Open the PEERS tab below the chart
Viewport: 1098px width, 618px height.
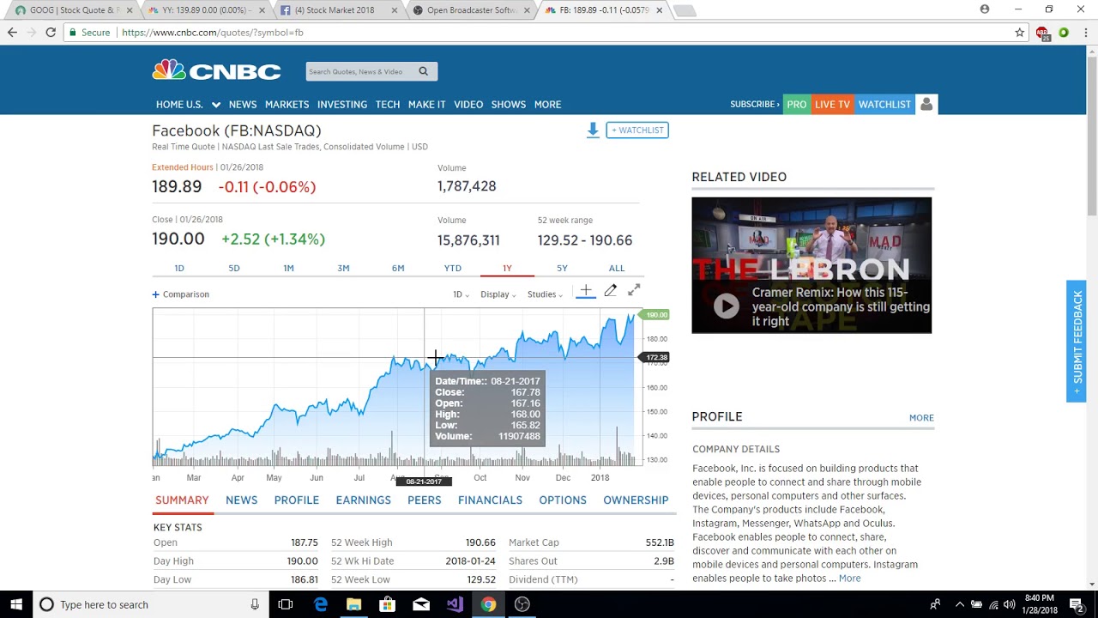(425, 500)
